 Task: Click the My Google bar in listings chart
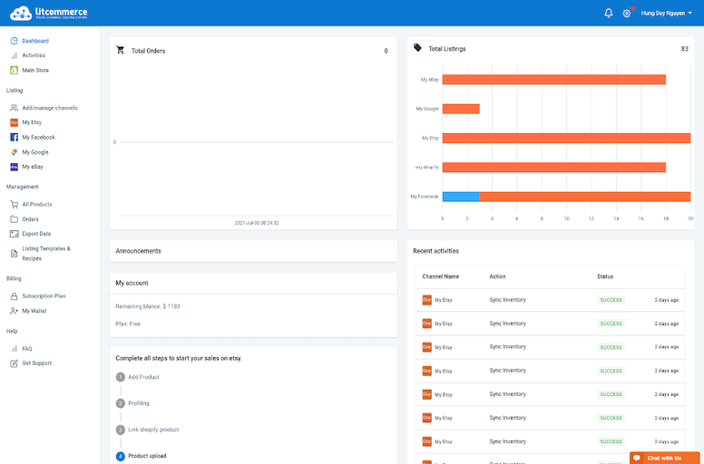tap(461, 109)
